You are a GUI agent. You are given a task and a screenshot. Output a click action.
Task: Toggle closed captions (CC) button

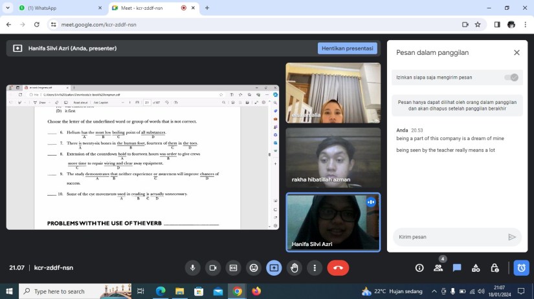coord(233,268)
